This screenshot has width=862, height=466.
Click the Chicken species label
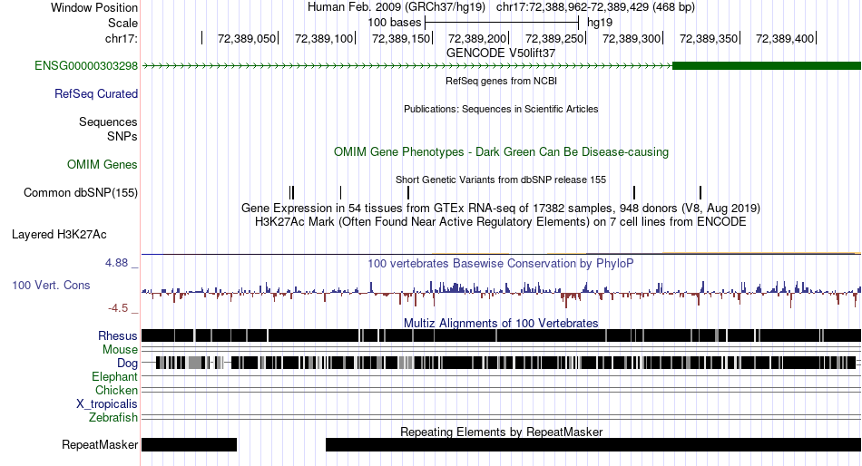(116, 390)
